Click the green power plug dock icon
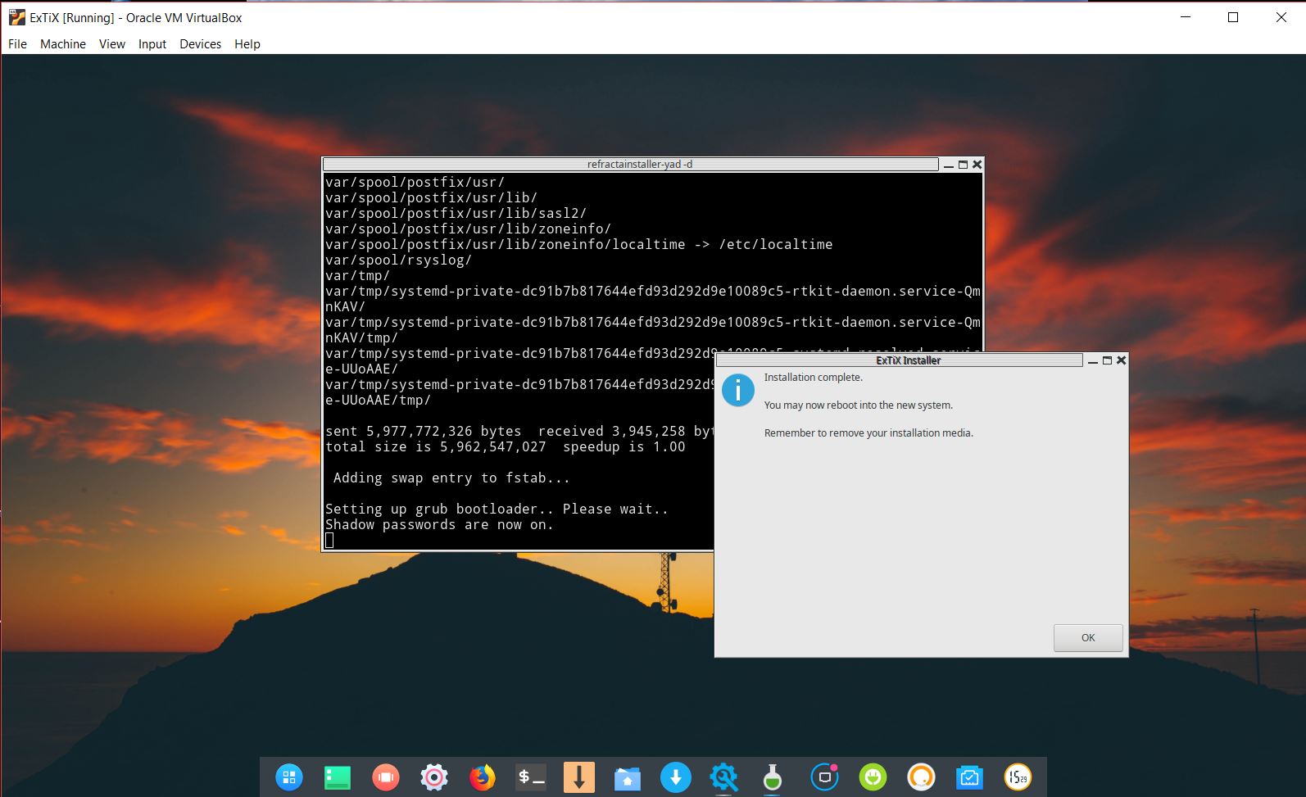This screenshot has height=797, width=1306. point(873,777)
